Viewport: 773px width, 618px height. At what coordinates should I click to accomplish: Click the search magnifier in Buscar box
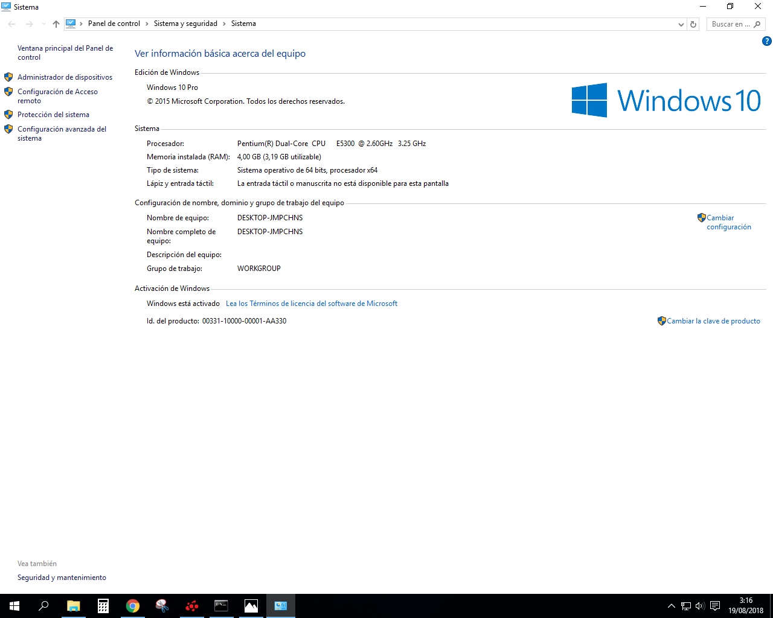757,24
